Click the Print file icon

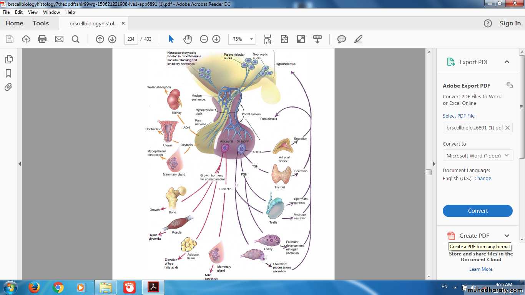pos(42,39)
